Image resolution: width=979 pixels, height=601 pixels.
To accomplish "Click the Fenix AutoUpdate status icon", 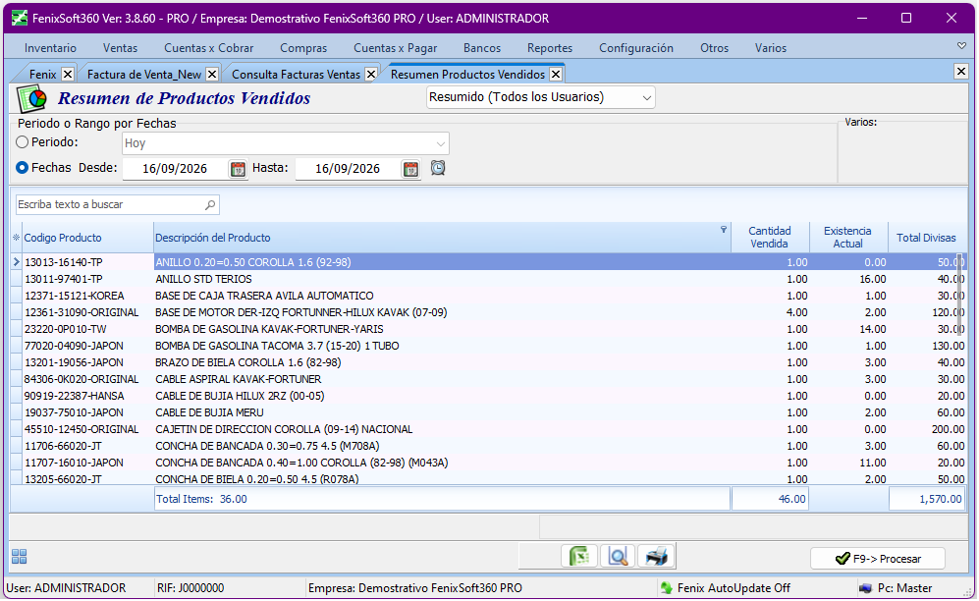I will [x=666, y=588].
